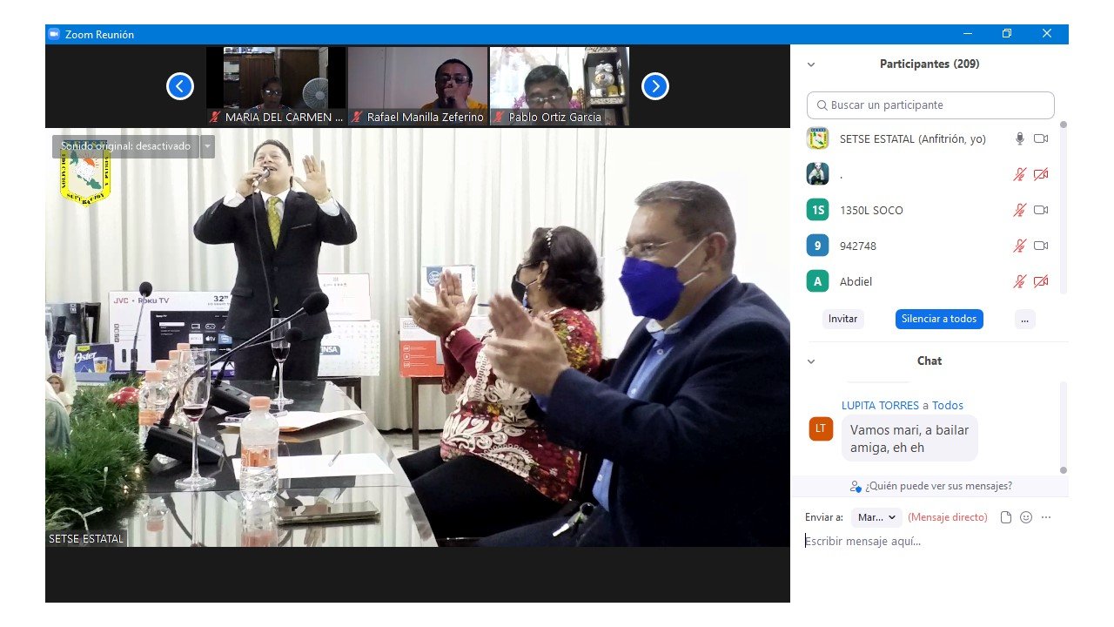
Task: Collapse the Participantes panel chevron
Action: pos(811,64)
